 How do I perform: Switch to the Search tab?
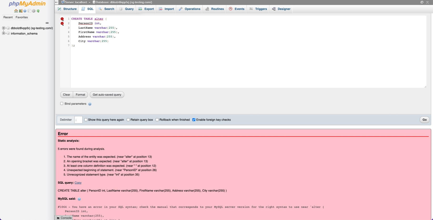point(106,9)
